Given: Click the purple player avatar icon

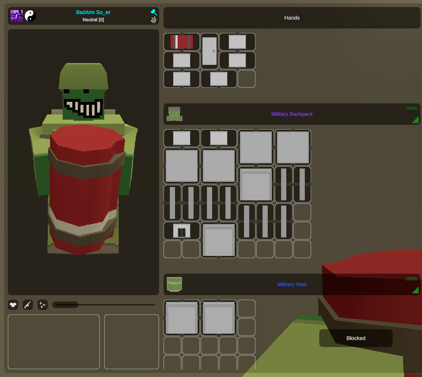Looking at the screenshot, I should (x=17, y=16).
